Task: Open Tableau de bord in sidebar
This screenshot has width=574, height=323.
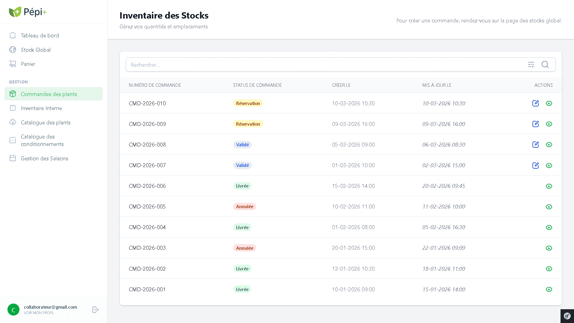Action: (x=40, y=36)
